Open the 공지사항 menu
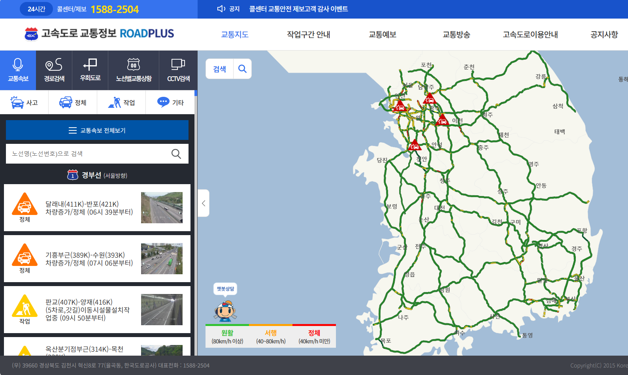 click(x=604, y=34)
